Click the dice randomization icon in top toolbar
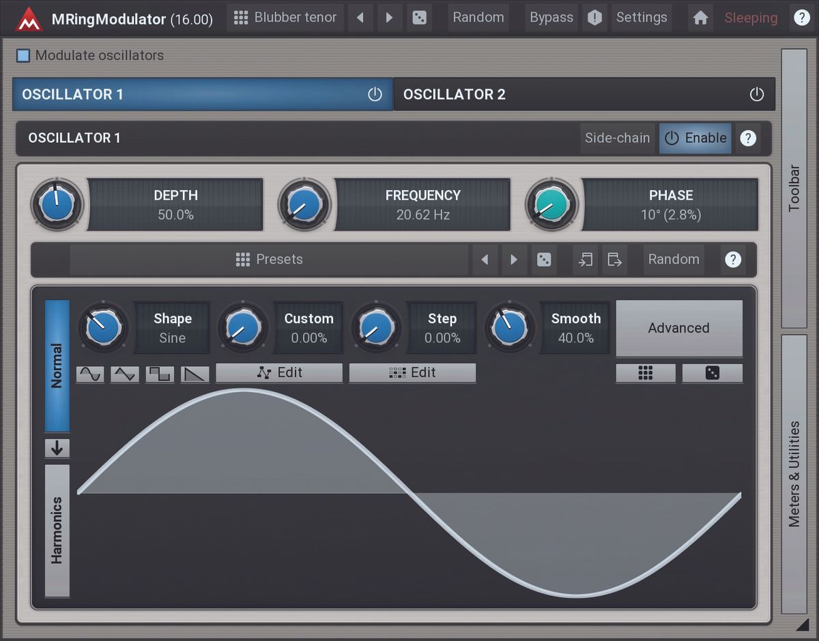 [x=419, y=18]
